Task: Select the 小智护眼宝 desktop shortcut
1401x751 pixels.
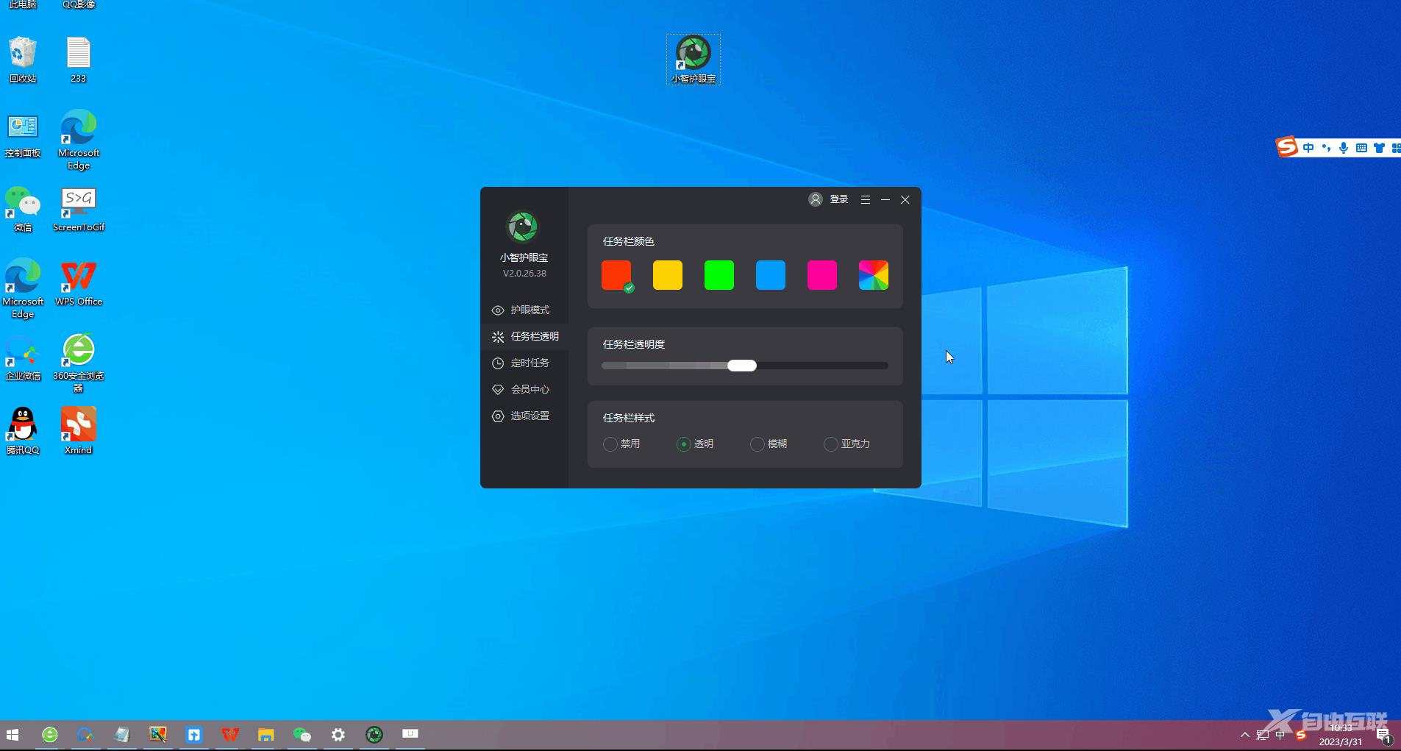Action: (x=694, y=59)
